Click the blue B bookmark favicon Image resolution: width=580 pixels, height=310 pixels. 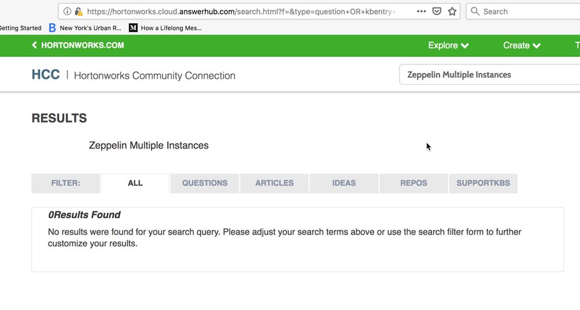coord(52,28)
